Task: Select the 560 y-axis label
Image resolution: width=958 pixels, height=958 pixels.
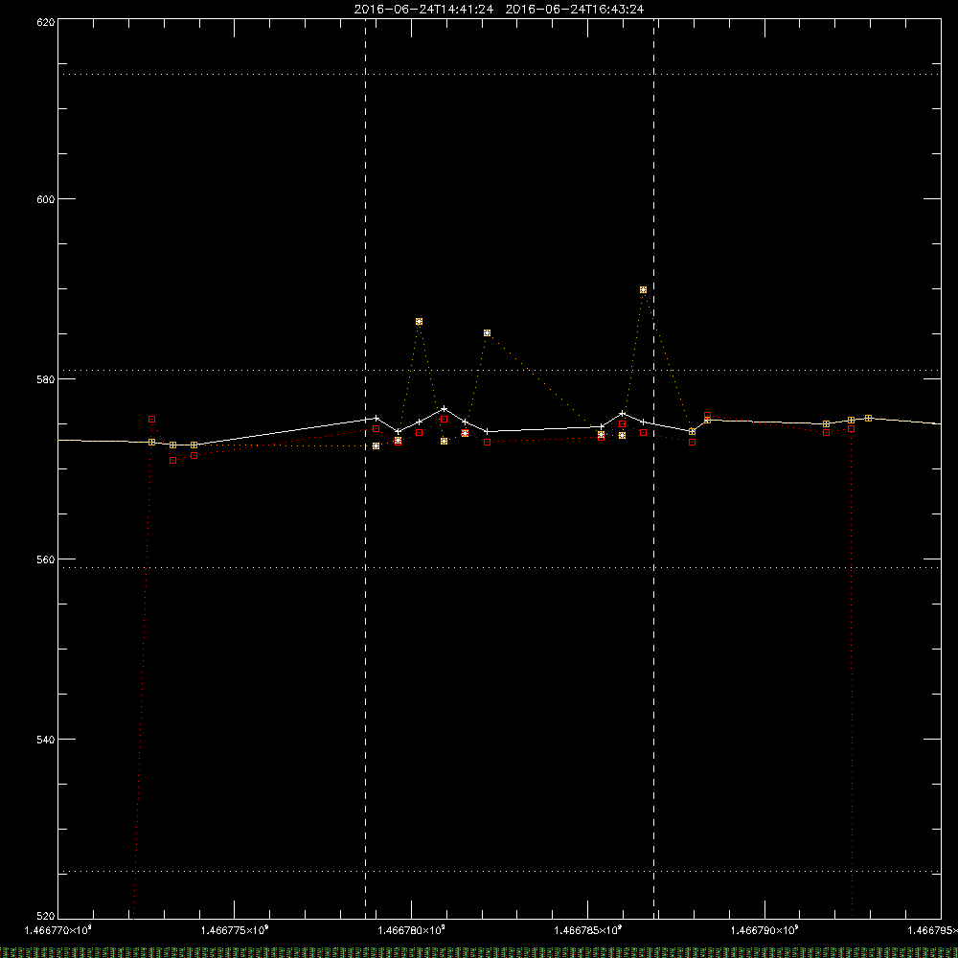Action: (x=47, y=559)
